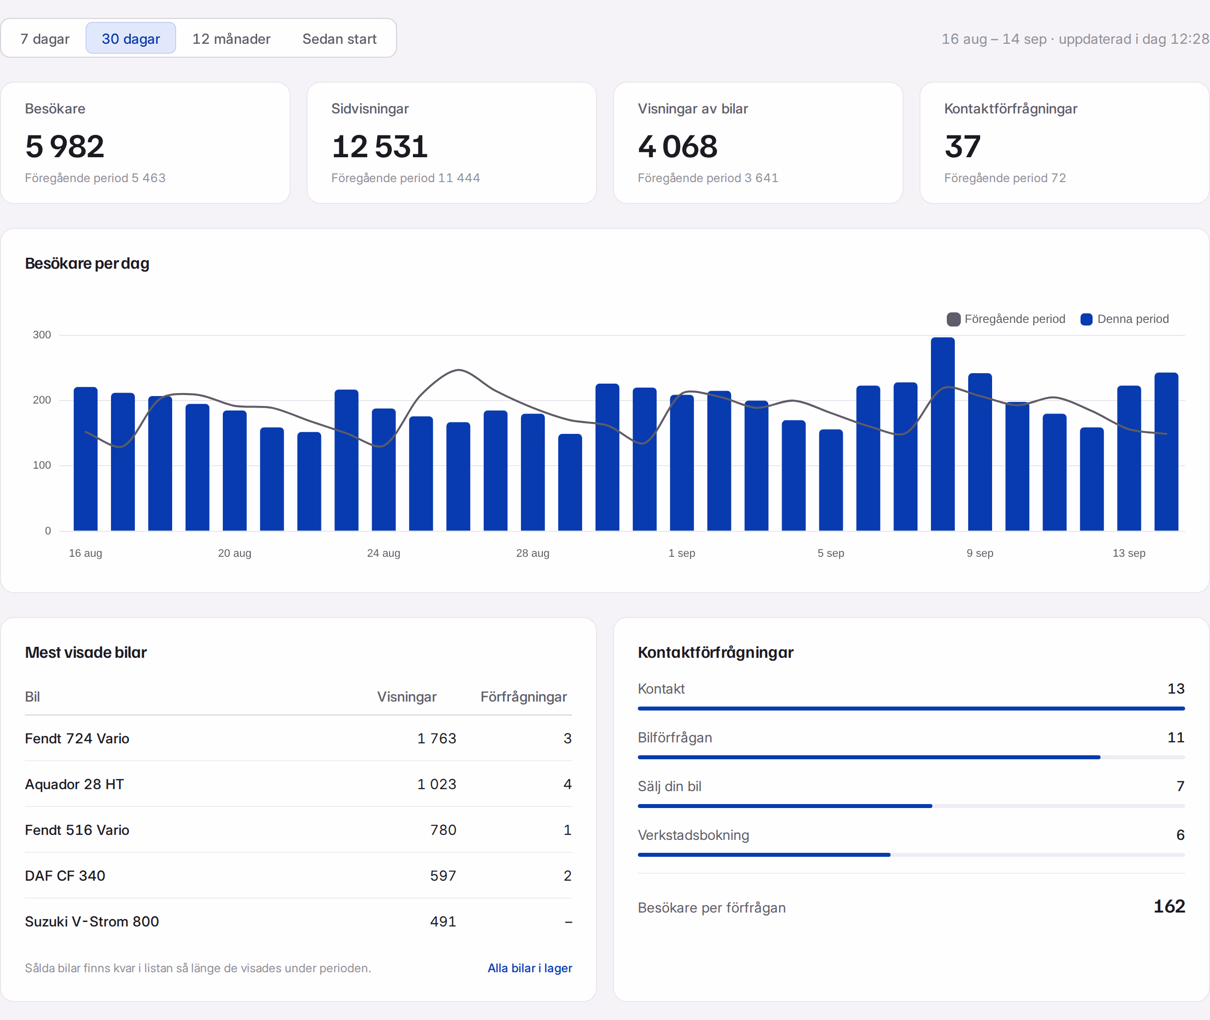Switch to the 7 dagar period
The image size is (1210, 1020).
point(44,39)
